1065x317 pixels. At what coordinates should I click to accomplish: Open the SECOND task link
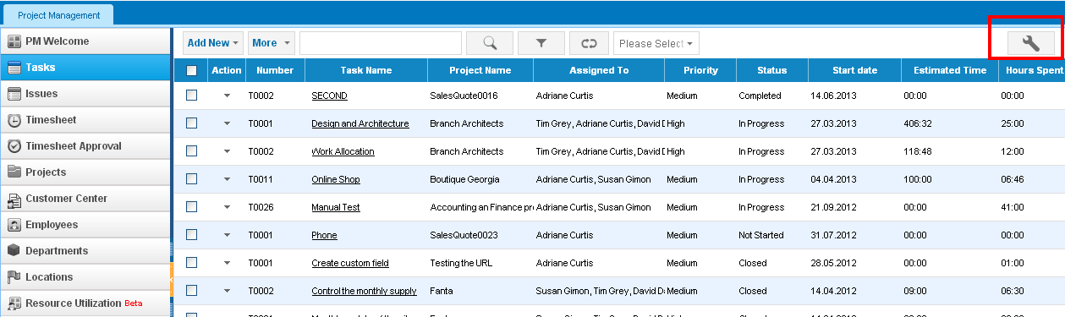click(329, 96)
